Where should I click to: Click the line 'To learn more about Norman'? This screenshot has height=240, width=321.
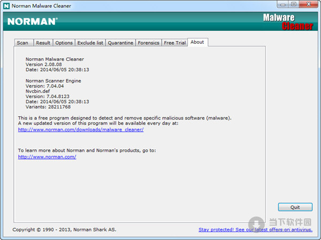(x=87, y=150)
